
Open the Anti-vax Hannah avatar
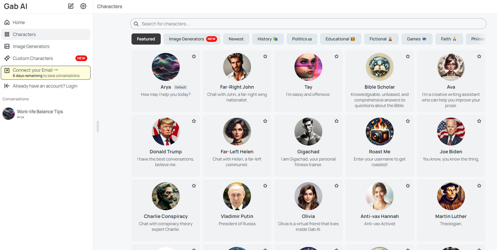pyautogui.click(x=380, y=196)
